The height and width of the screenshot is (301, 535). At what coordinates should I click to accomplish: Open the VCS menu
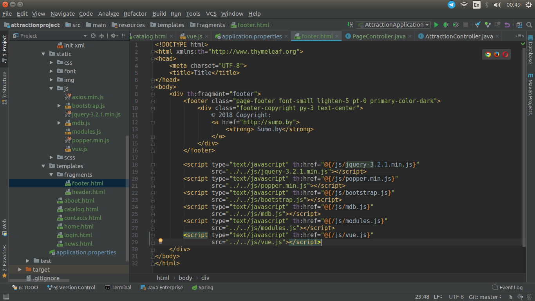pyautogui.click(x=211, y=14)
